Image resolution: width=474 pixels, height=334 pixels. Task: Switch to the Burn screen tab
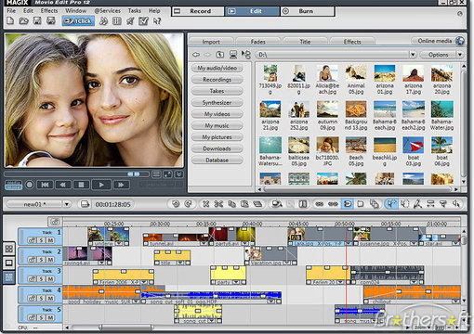tap(308, 11)
